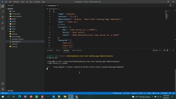The width and height of the screenshot is (176, 99).
Task: Open the Source Control view
Action: click(x=3, y=17)
